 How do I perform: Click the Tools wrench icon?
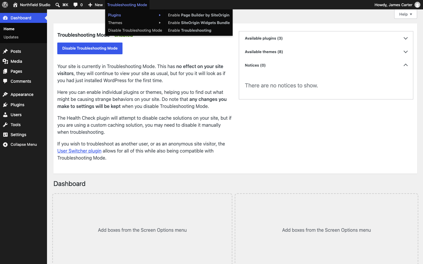pos(5,125)
